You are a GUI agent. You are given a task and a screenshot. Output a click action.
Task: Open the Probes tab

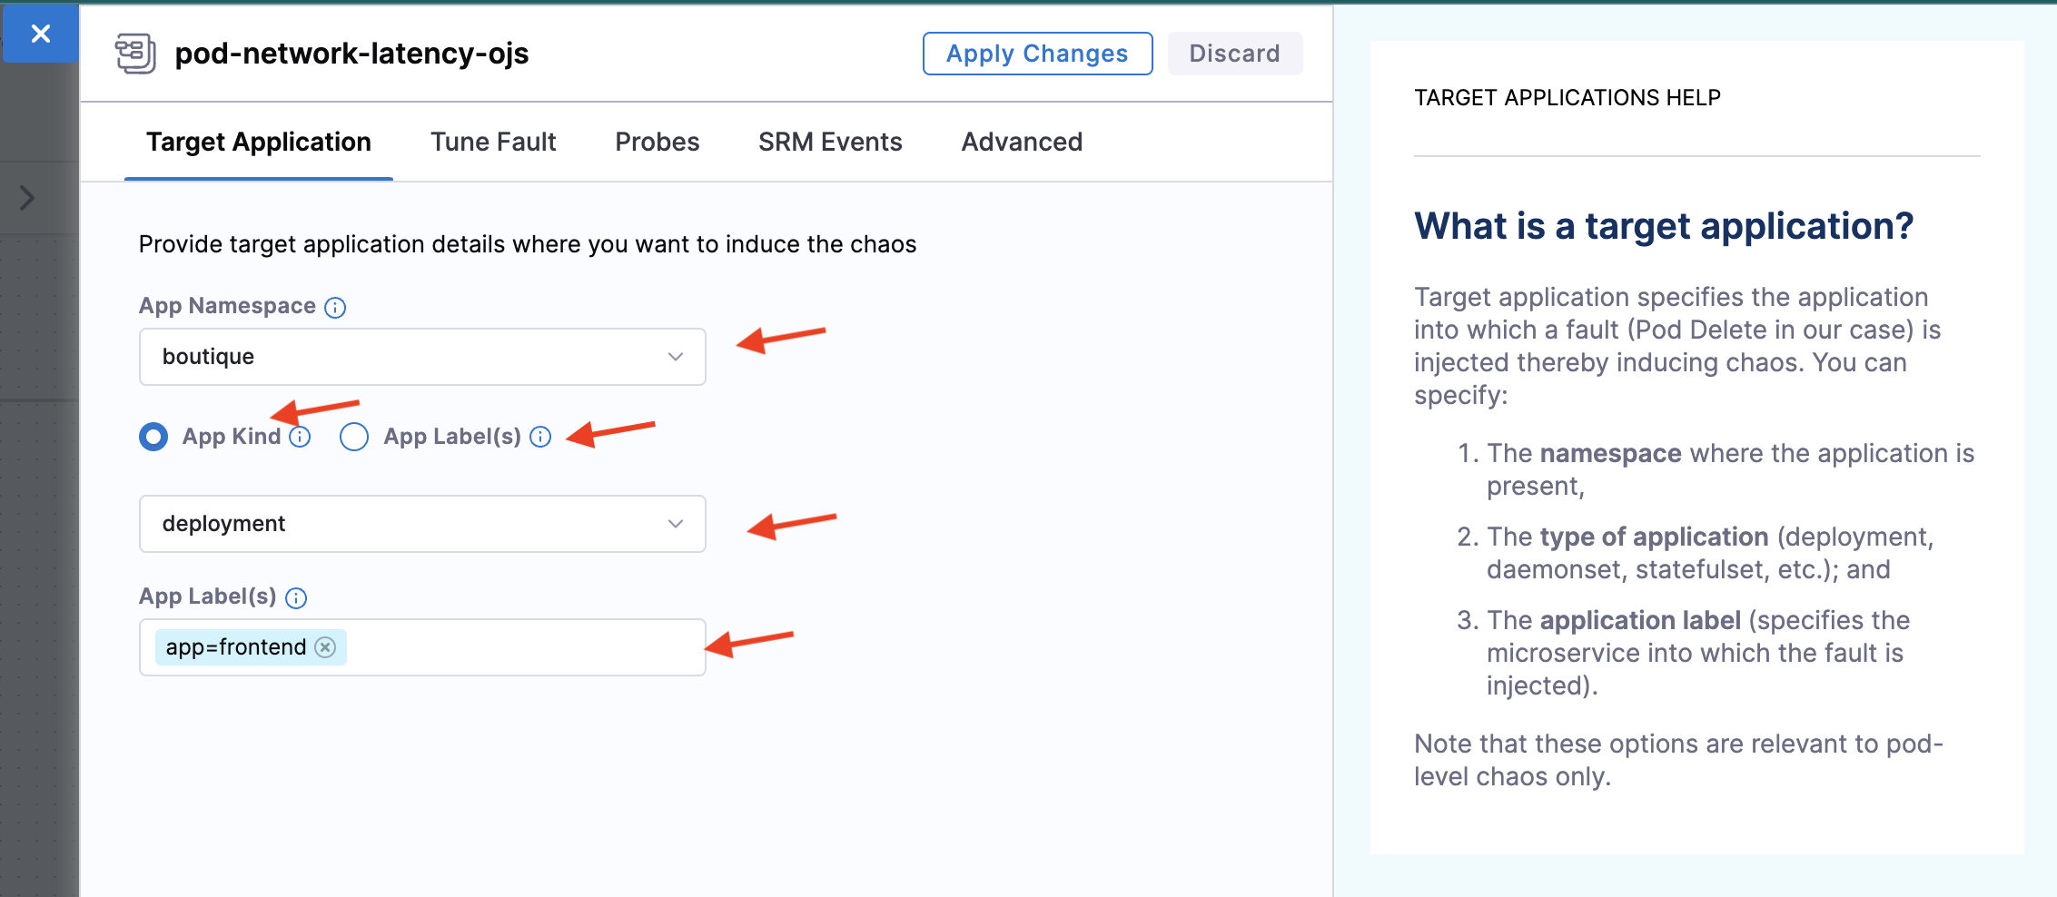pos(657,143)
